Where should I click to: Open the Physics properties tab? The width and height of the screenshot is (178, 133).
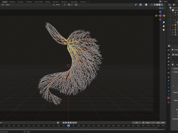(x=169, y=88)
